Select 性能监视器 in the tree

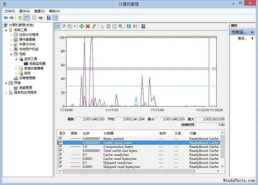pos(37,63)
